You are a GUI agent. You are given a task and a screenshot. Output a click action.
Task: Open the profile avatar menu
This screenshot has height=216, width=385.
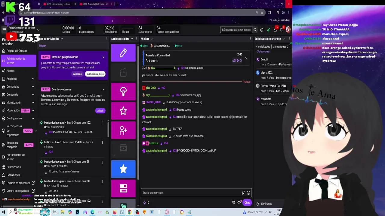click(x=288, y=30)
